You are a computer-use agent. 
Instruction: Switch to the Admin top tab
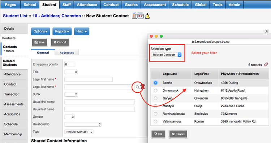point(235,5)
